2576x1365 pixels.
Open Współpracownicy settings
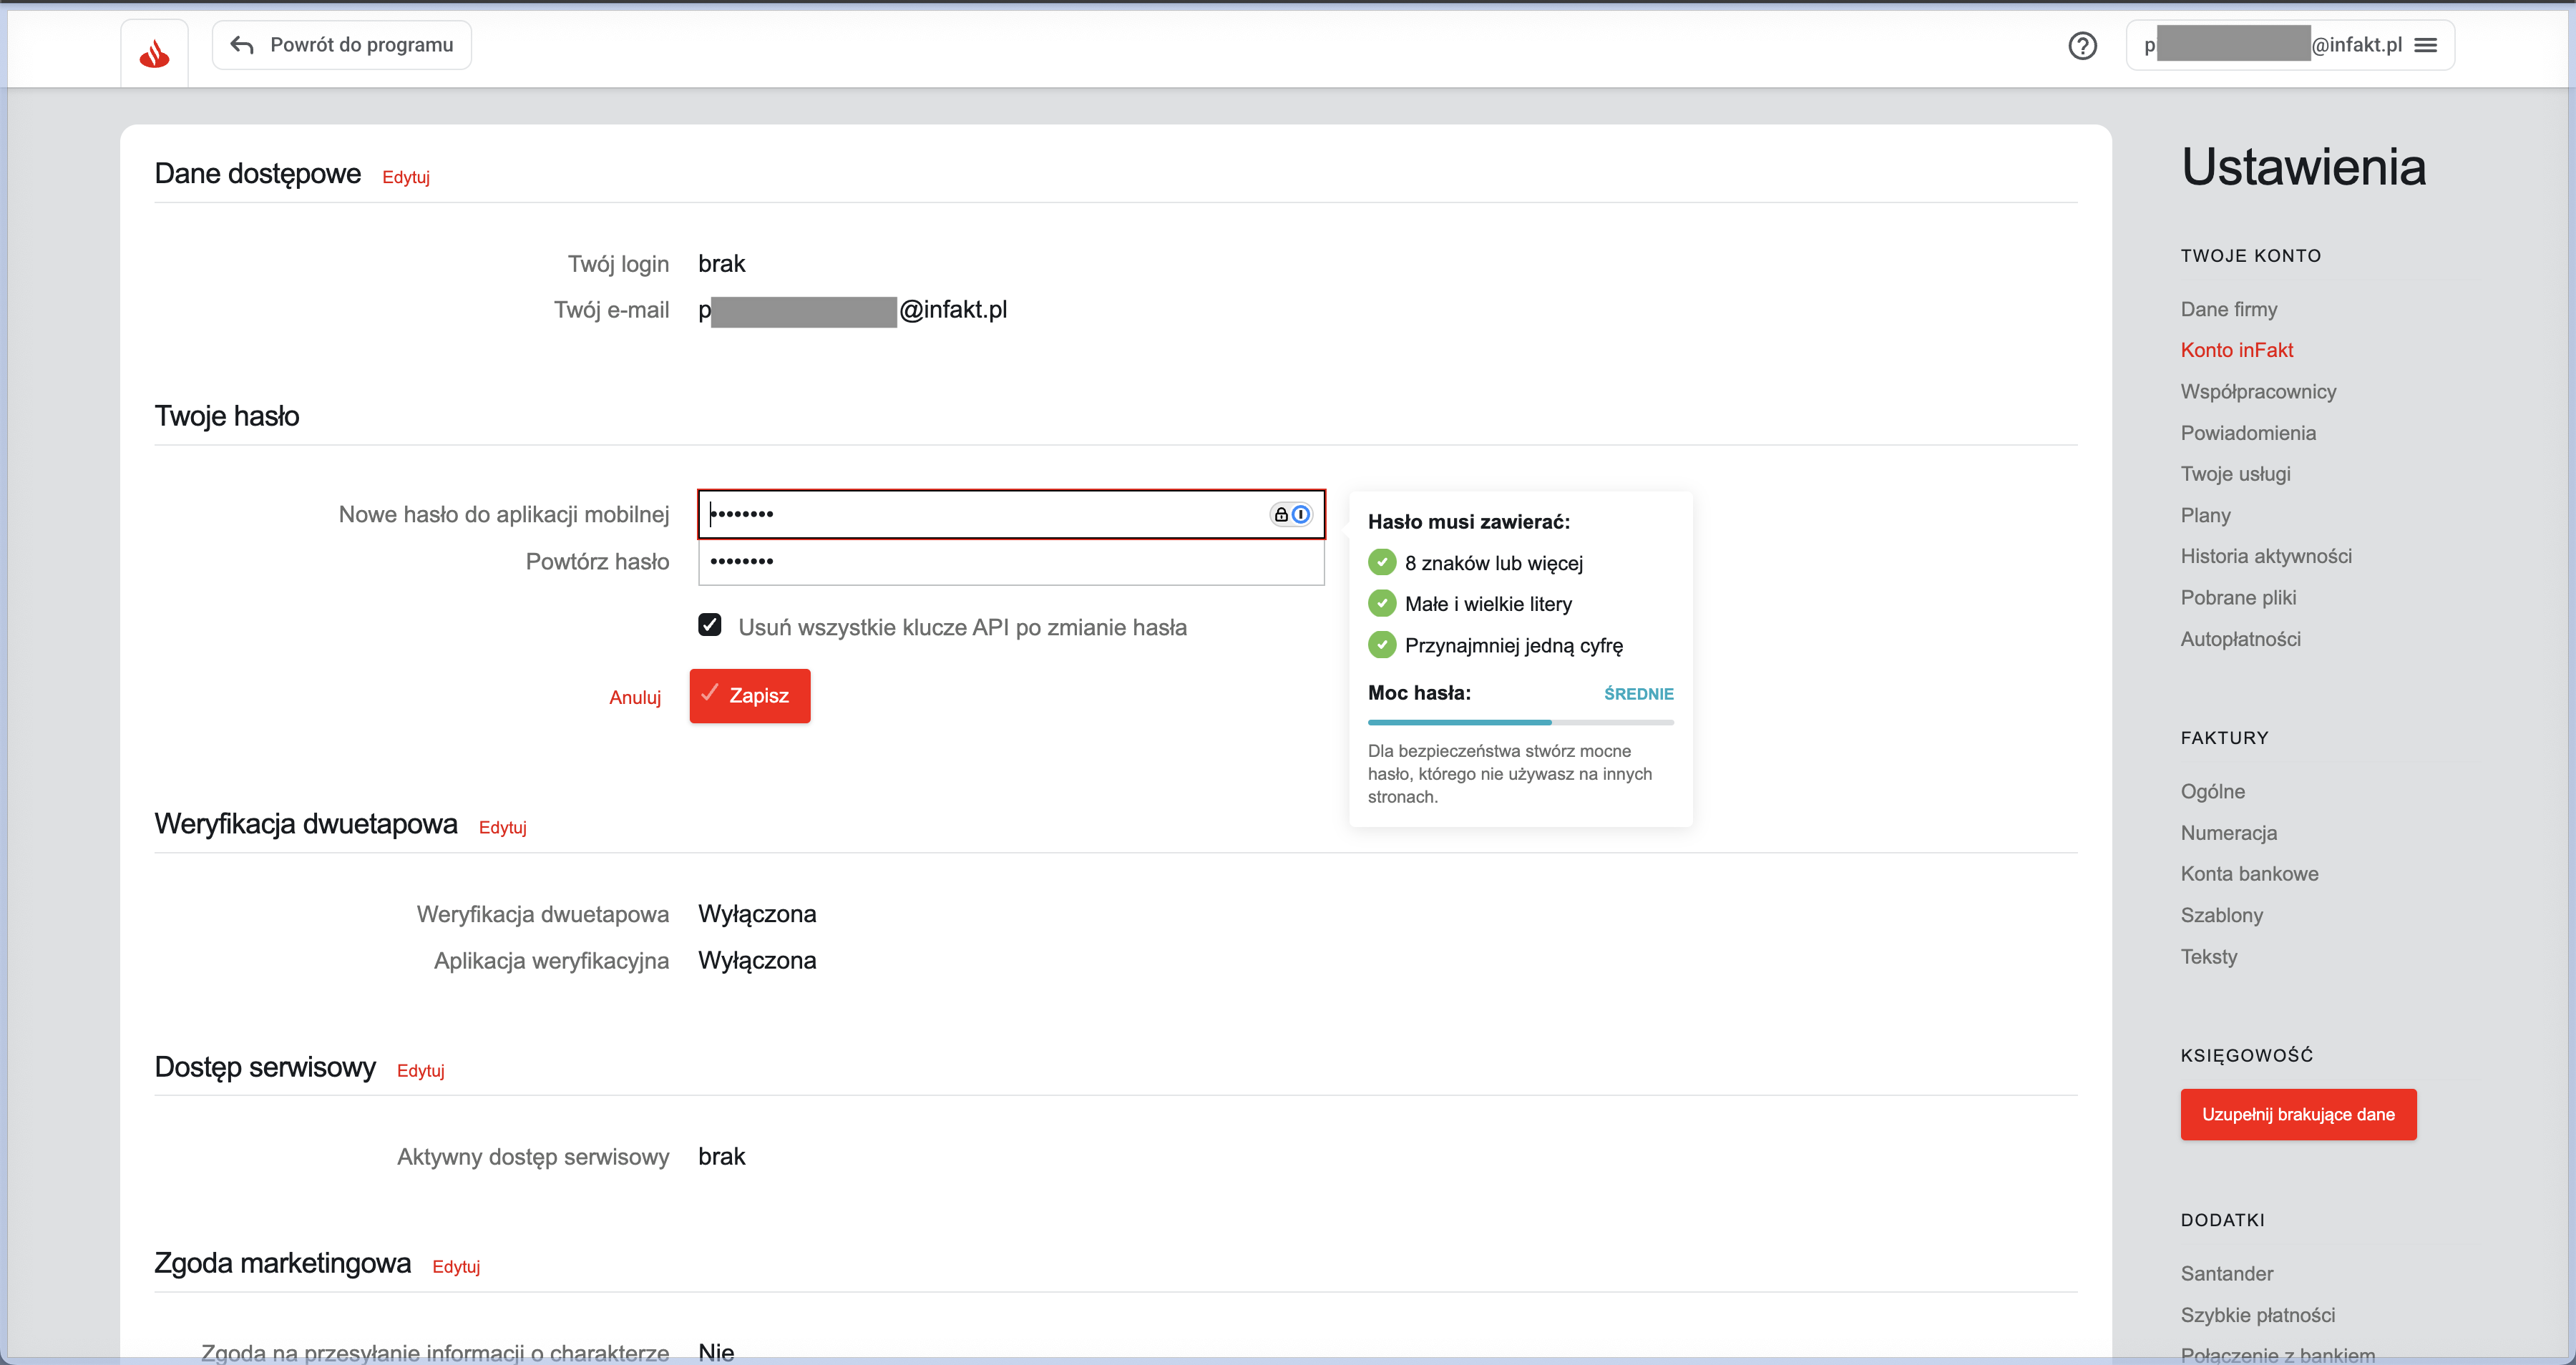point(2258,391)
